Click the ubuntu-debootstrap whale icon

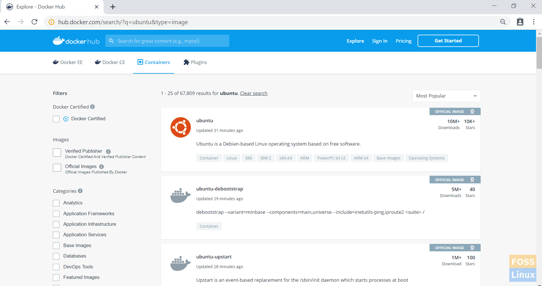pos(180,195)
